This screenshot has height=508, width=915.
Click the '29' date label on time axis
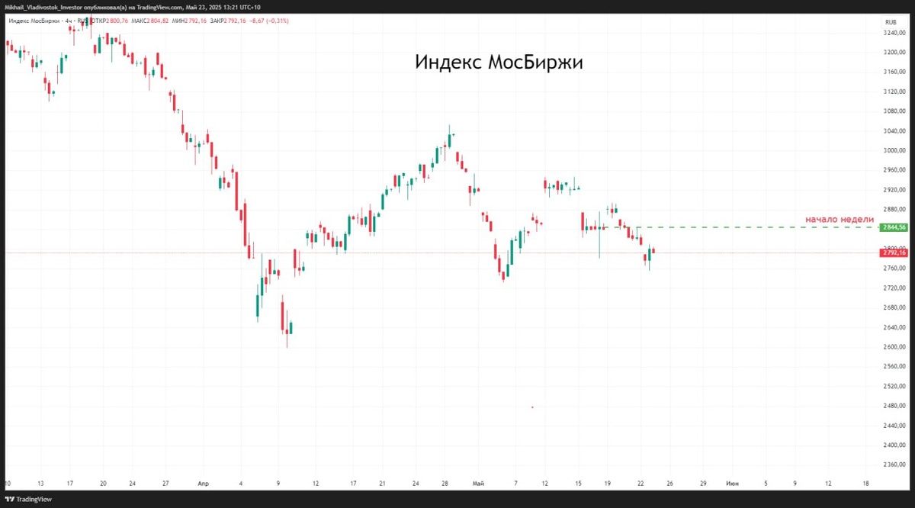point(702,483)
